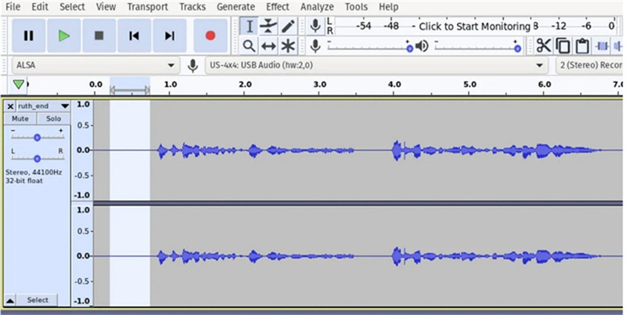Select the Envelope tool
The image size is (626, 315).
pos(268,26)
